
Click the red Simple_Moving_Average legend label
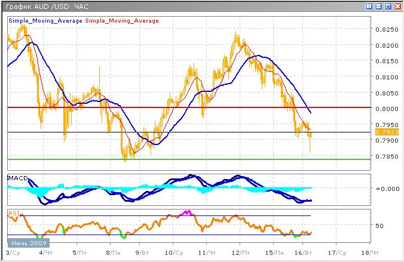pyautogui.click(x=123, y=21)
